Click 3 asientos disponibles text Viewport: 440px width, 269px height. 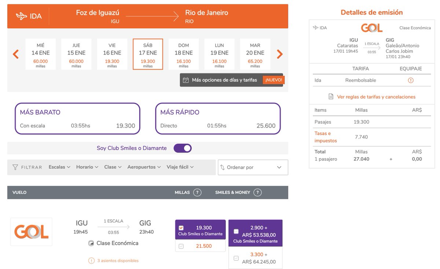118,261
